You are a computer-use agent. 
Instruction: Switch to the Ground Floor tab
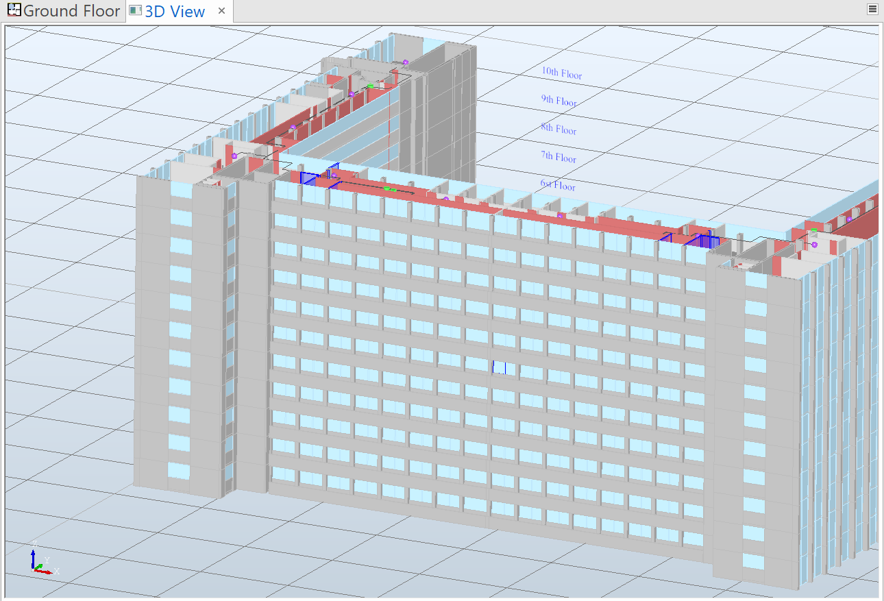point(63,12)
